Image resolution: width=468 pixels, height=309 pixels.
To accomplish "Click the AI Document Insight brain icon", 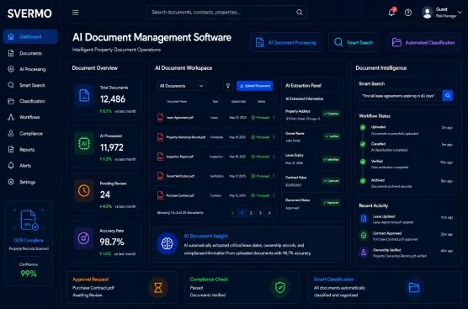I will pyautogui.click(x=168, y=243).
